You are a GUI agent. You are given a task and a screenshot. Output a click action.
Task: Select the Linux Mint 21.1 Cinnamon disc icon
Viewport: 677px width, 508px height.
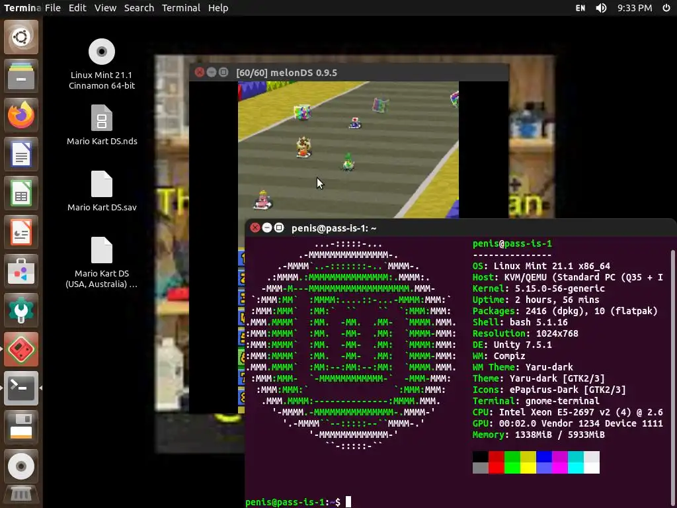[x=101, y=64]
